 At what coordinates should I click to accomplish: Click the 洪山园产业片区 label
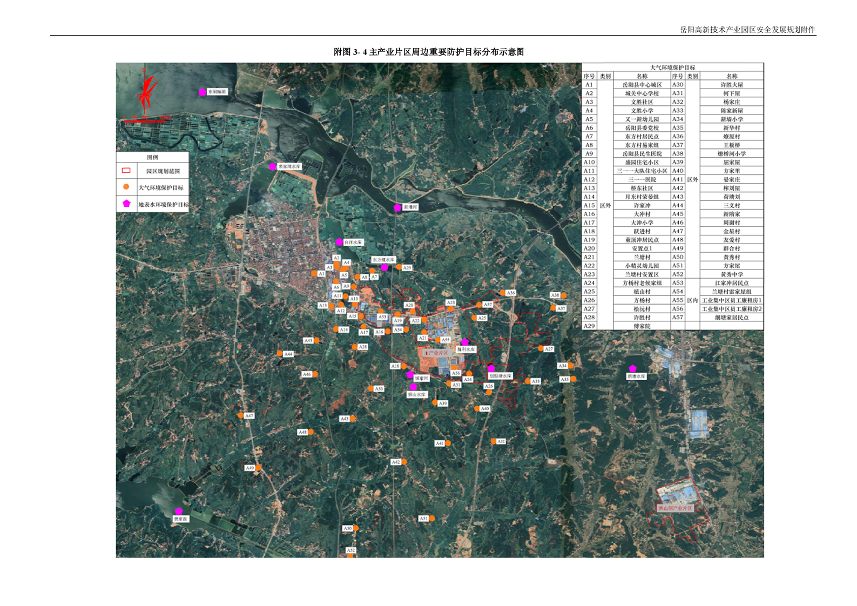pos(674,508)
